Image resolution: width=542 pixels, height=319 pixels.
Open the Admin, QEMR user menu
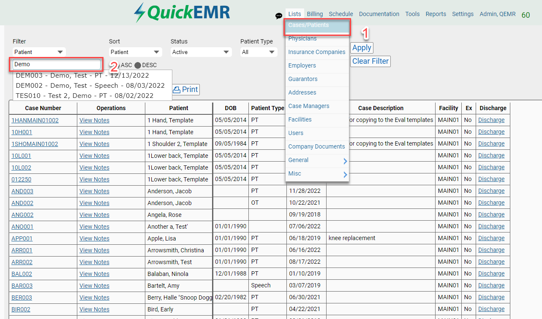click(x=498, y=14)
